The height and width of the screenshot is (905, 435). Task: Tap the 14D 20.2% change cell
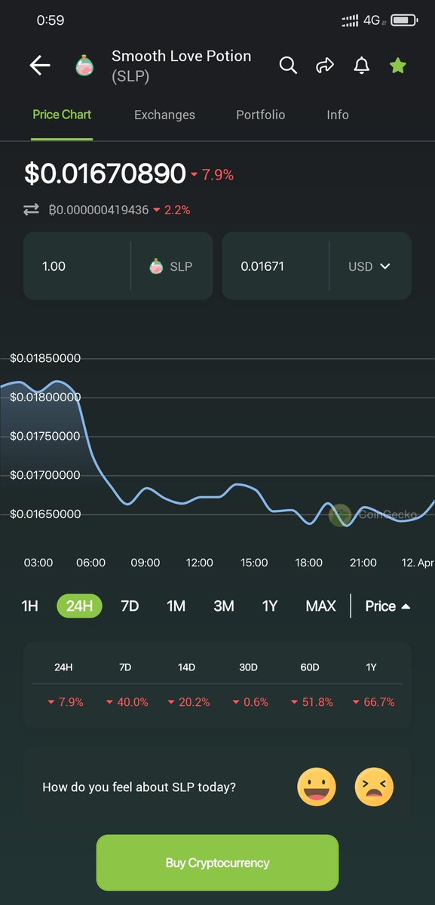188,702
